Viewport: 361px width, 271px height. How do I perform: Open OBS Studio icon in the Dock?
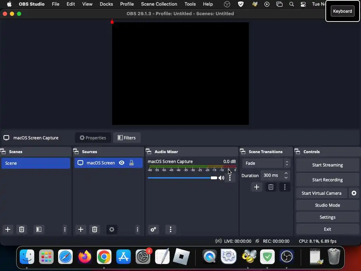coord(287,257)
